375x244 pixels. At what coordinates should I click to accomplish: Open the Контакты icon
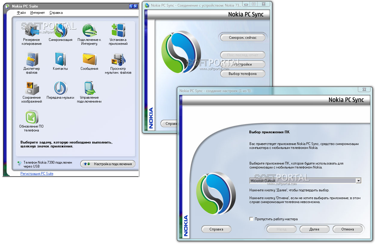tap(60, 59)
